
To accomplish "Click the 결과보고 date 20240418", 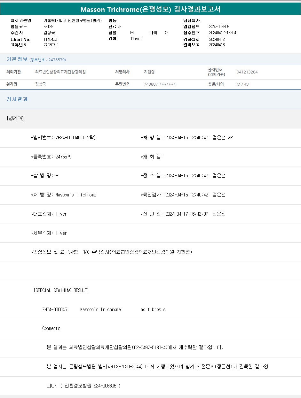I will tap(217, 45).
